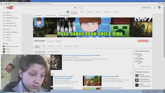Switch to Видео tab in channel
The width and height of the screenshot is (165, 93).
click(44, 46)
